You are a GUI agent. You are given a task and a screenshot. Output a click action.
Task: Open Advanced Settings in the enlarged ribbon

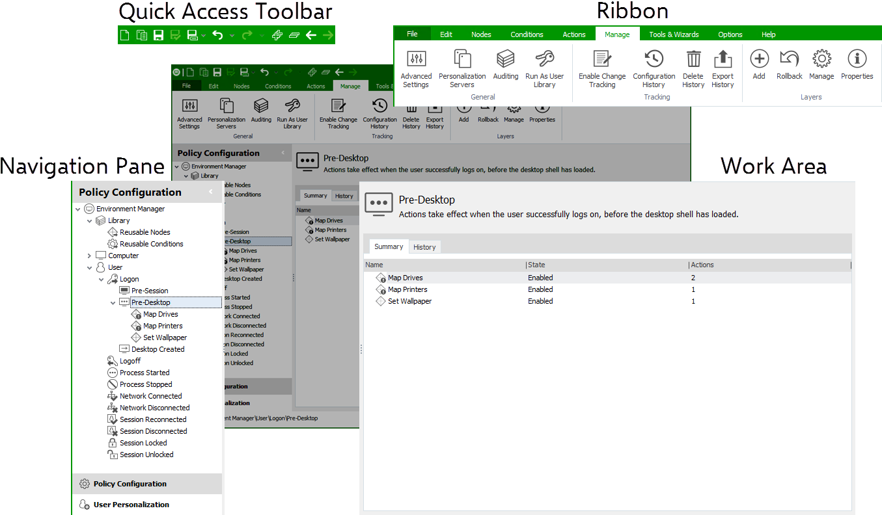[x=416, y=69]
